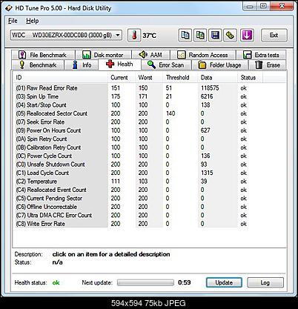The height and width of the screenshot is (309, 298).
Task: Switch to the File Benchmark tab
Action: 43,55
